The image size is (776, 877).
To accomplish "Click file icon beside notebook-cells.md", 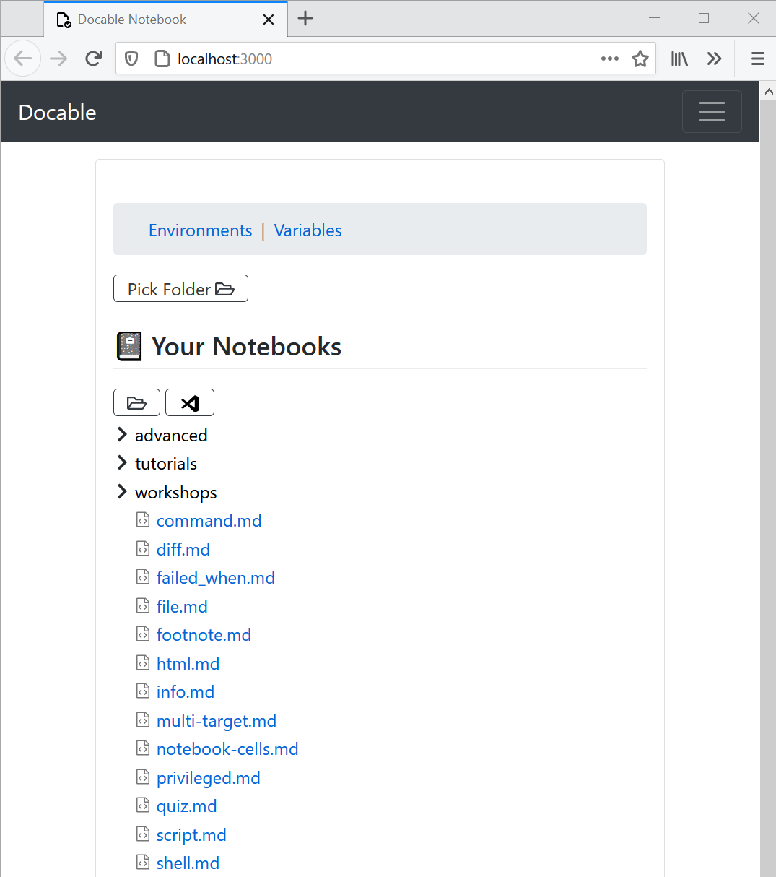I will pos(143,748).
